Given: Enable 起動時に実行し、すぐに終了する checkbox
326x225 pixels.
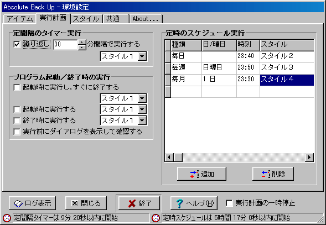Looking at the screenshot, I should (17, 87).
